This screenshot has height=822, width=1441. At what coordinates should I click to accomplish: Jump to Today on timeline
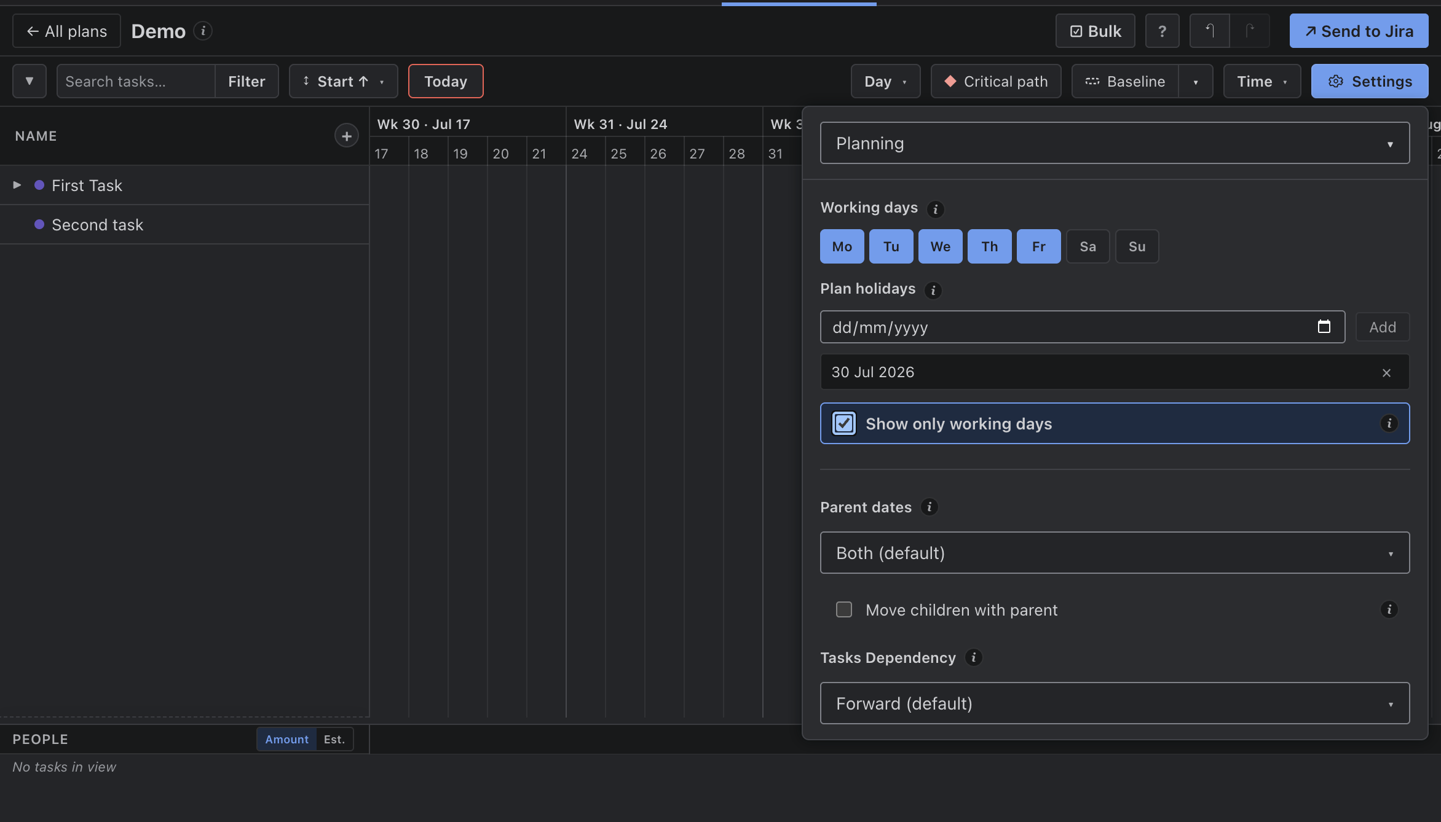pyautogui.click(x=446, y=81)
